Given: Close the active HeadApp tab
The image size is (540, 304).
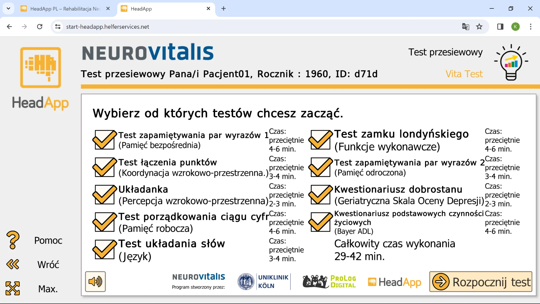Looking at the screenshot, I should click(x=208, y=8).
